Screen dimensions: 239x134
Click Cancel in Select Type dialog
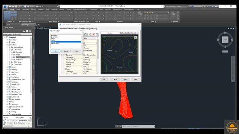pos(66,51)
